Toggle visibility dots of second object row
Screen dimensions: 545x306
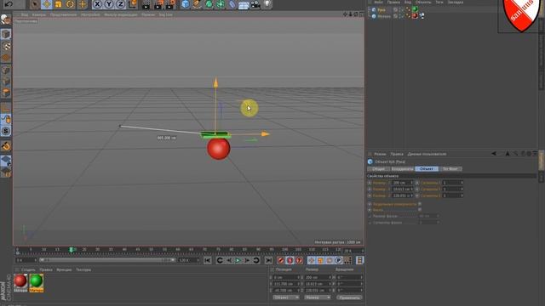[399, 16]
